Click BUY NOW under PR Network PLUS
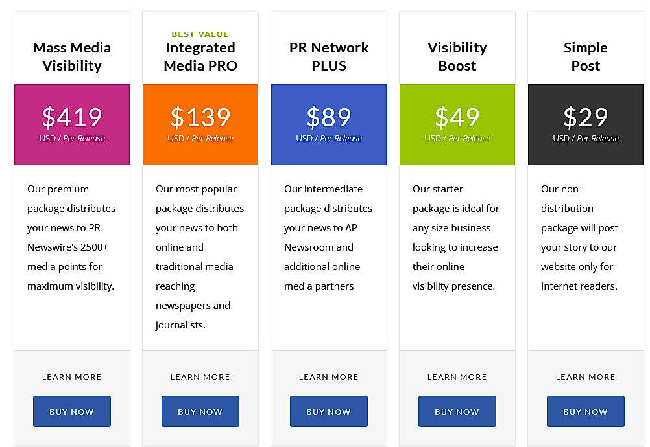 click(x=328, y=411)
